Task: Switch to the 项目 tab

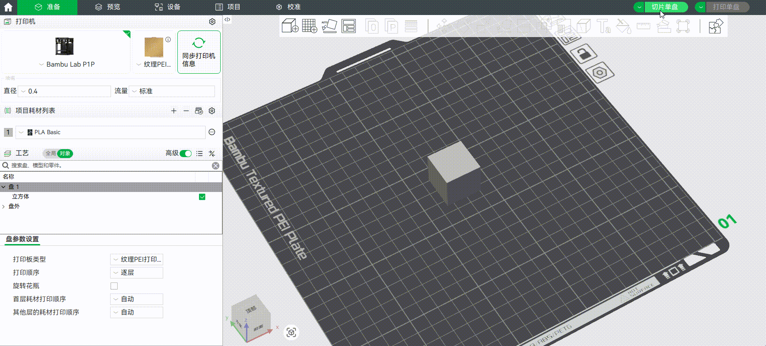Action: (228, 7)
